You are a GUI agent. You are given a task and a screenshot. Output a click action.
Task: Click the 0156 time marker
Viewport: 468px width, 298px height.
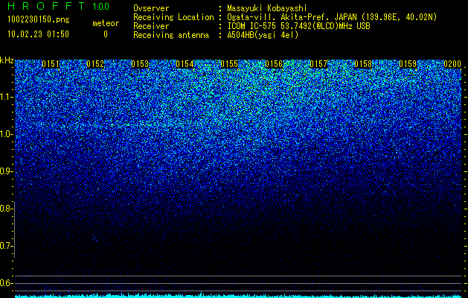[274, 64]
